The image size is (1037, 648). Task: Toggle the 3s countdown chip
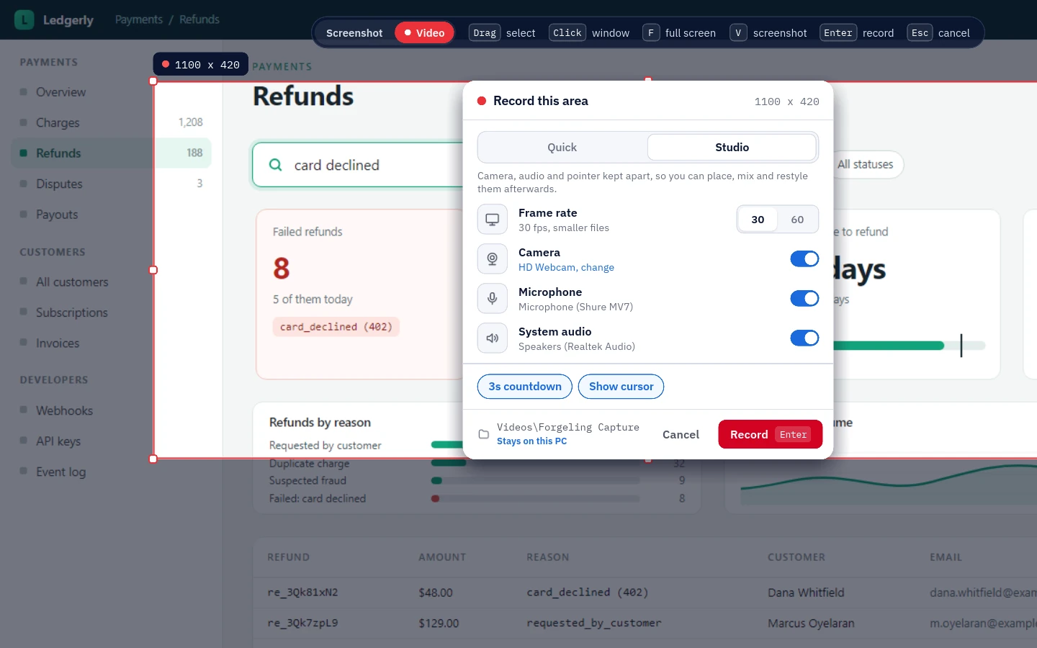(x=525, y=387)
